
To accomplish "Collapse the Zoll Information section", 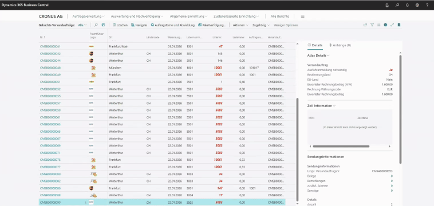I will (x=321, y=106).
